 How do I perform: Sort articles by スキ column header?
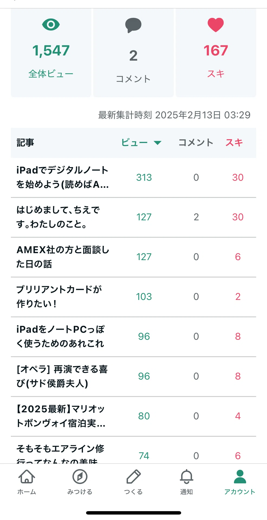coord(234,142)
